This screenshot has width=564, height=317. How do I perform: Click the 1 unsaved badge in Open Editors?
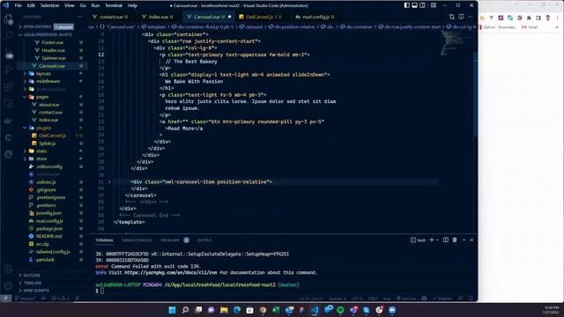click(63, 26)
